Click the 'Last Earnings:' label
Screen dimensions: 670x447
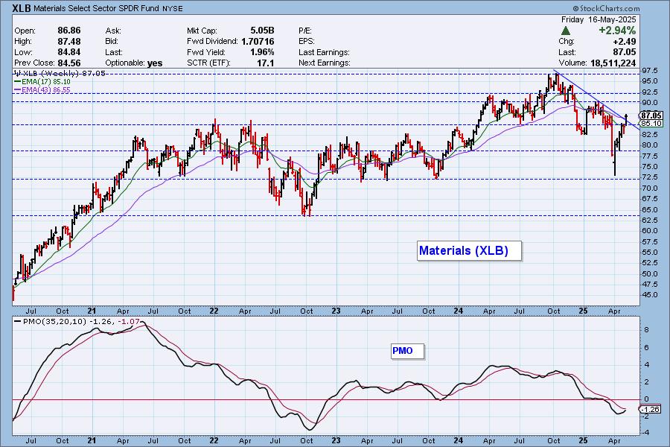(x=325, y=52)
